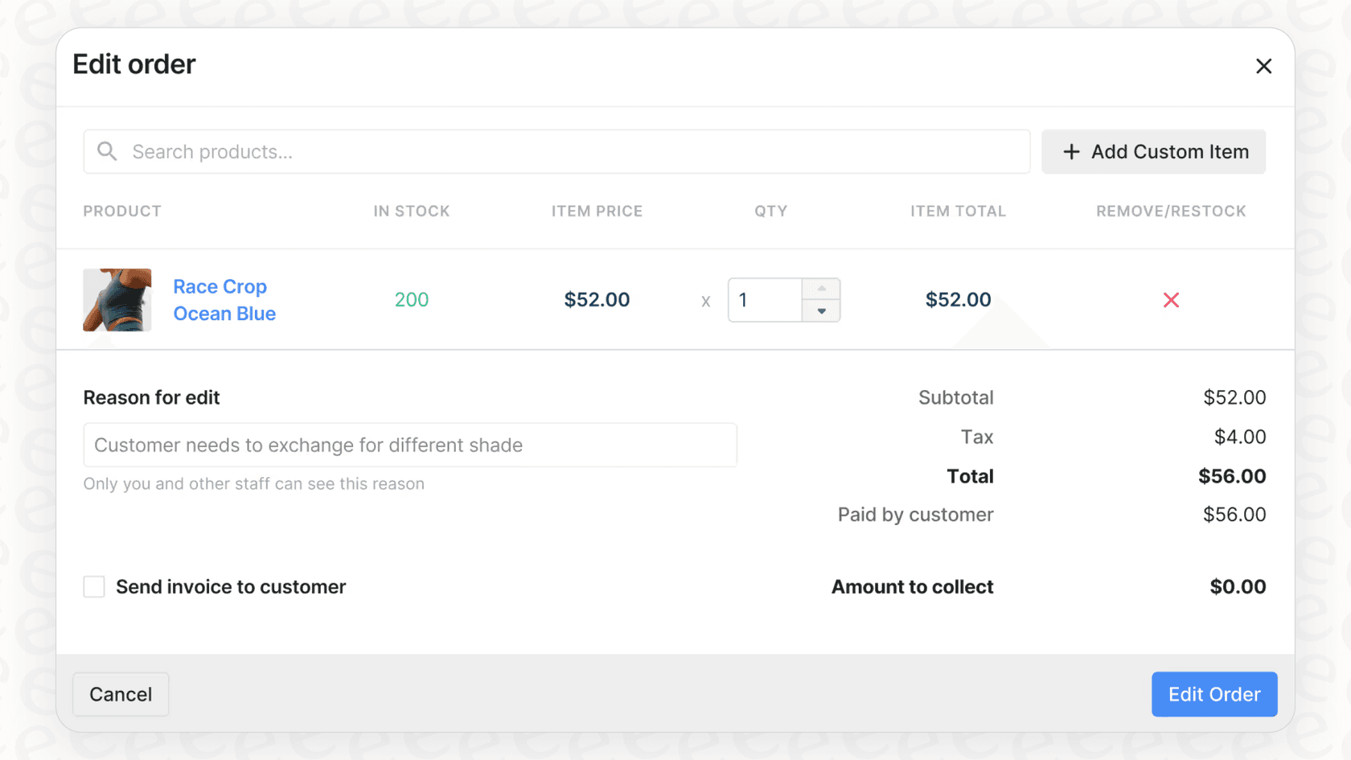Decrease quantity with down arrow
The height and width of the screenshot is (760, 1351).
click(821, 311)
